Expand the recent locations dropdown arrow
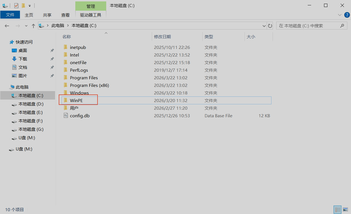Screen dimensions: 351x214 pos(26,26)
